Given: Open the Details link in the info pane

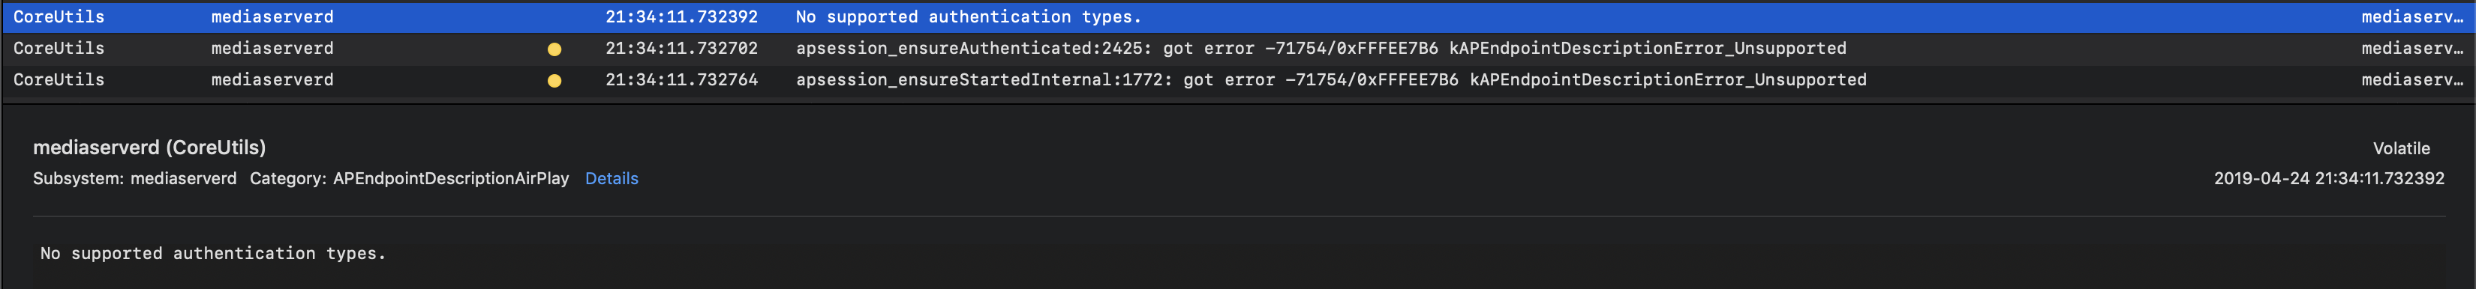Looking at the screenshot, I should [x=611, y=179].
